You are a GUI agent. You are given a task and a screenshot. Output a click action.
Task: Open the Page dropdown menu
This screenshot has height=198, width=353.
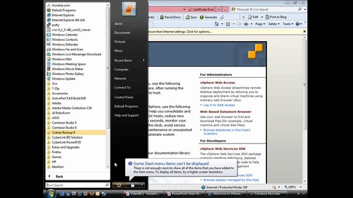[x=260, y=24]
